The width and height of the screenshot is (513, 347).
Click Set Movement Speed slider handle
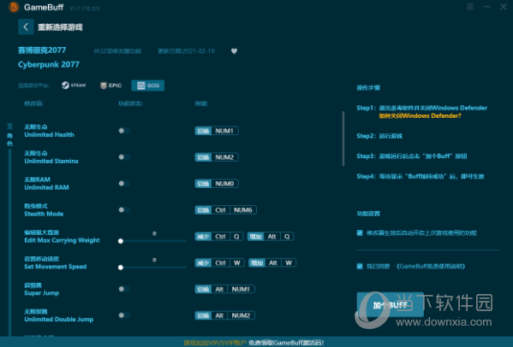click(121, 268)
